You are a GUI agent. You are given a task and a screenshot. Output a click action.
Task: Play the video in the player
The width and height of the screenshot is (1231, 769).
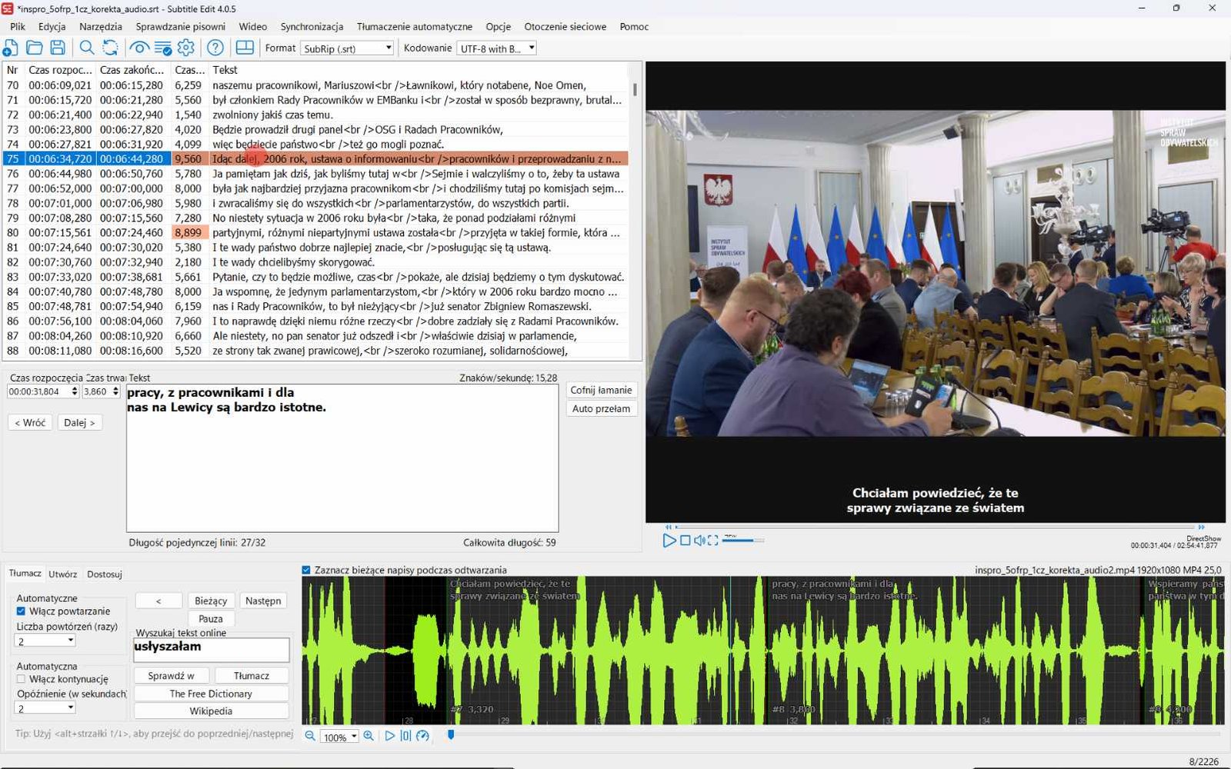(669, 541)
